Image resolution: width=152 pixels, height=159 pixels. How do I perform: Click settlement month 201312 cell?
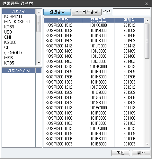(x=129, y=66)
